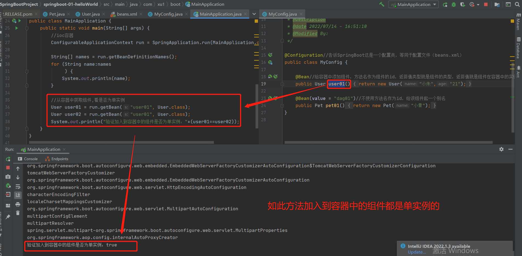Select the Console tab
The height and width of the screenshot is (256, 522).
coord(28,159)
